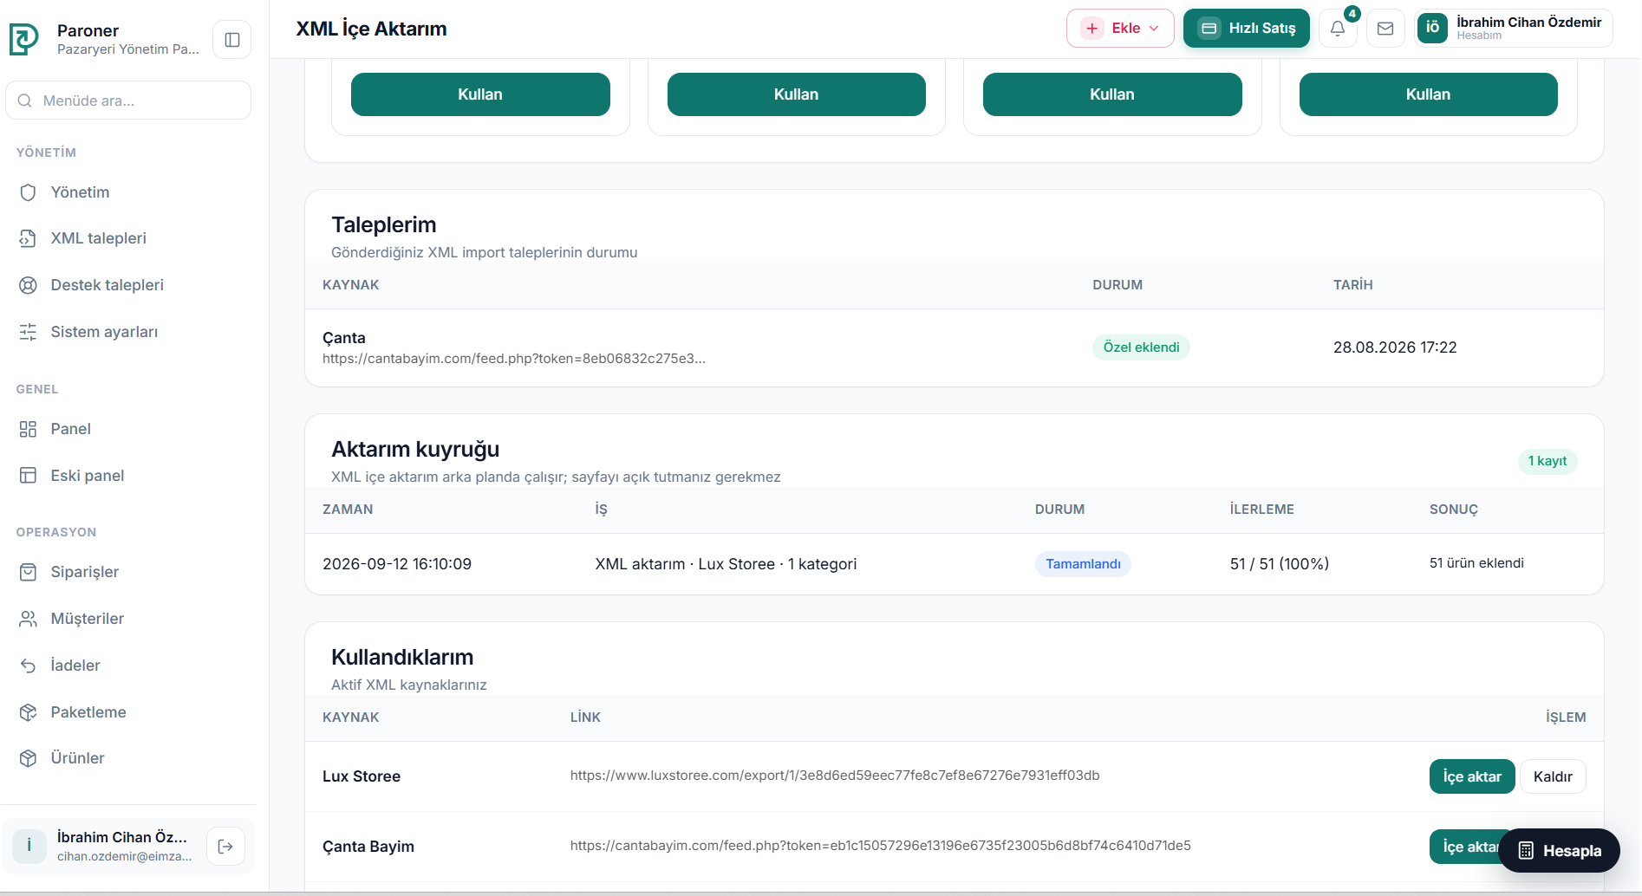The image size is (1642, 896).
Task: Open the messages envelope icon
Action: 1385,29
